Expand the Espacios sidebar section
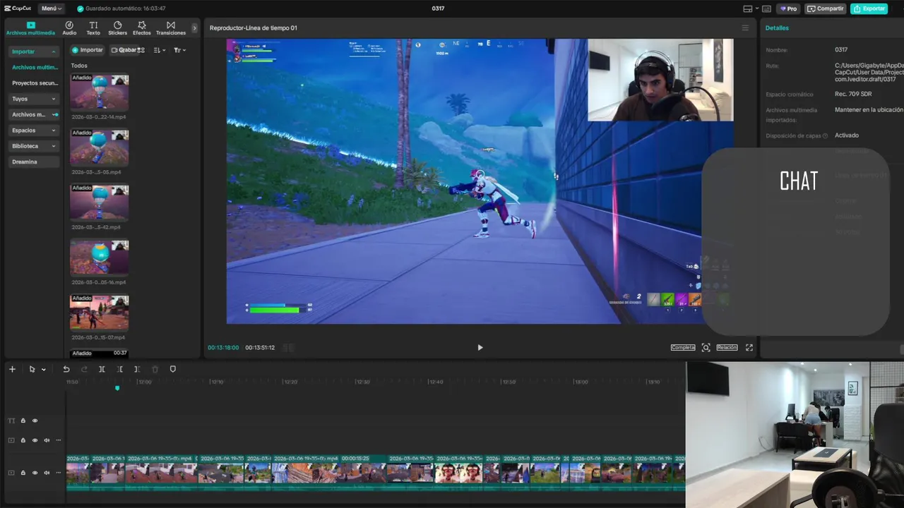 [34, 131]
